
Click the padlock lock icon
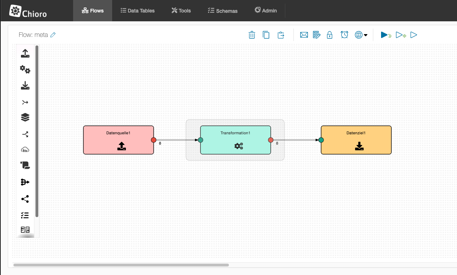pyautogui.click(x=330, y=35)
